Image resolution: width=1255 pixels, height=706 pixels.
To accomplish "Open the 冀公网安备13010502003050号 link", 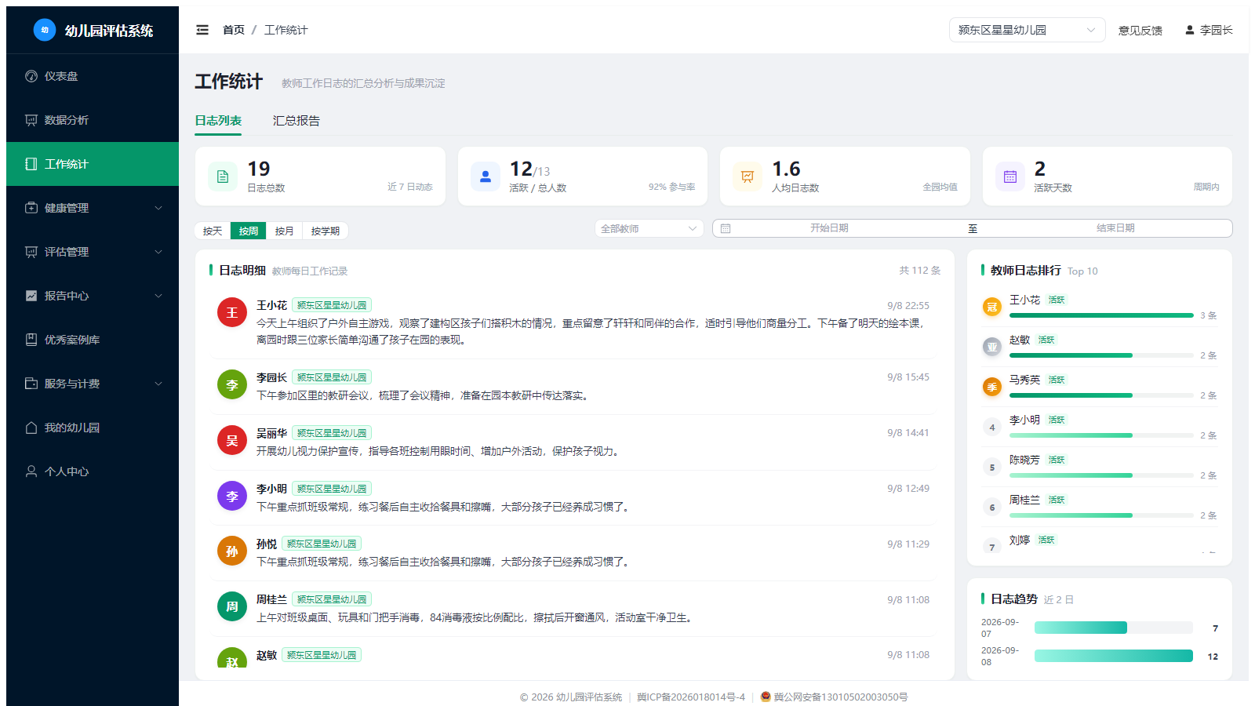I will [835, 697].
